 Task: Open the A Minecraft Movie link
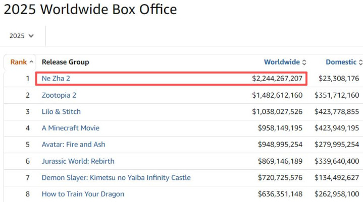[70, 128]
